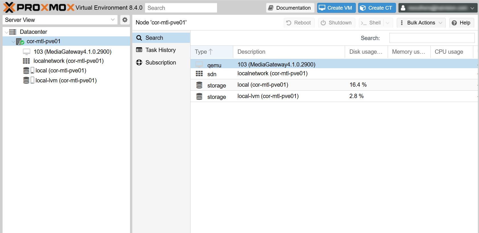Focus the top global Search box

(x=181, y=8)
